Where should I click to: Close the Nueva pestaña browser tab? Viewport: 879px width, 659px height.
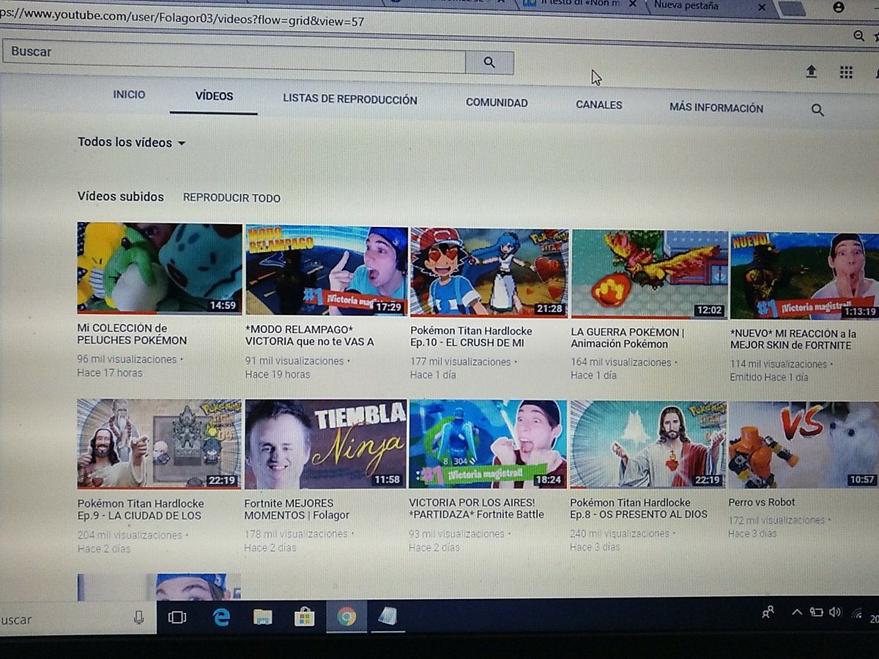tap(761, 7)
